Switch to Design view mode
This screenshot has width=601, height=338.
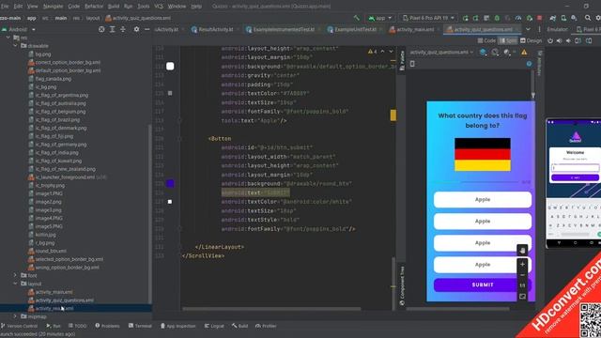(x=532, y=40)
